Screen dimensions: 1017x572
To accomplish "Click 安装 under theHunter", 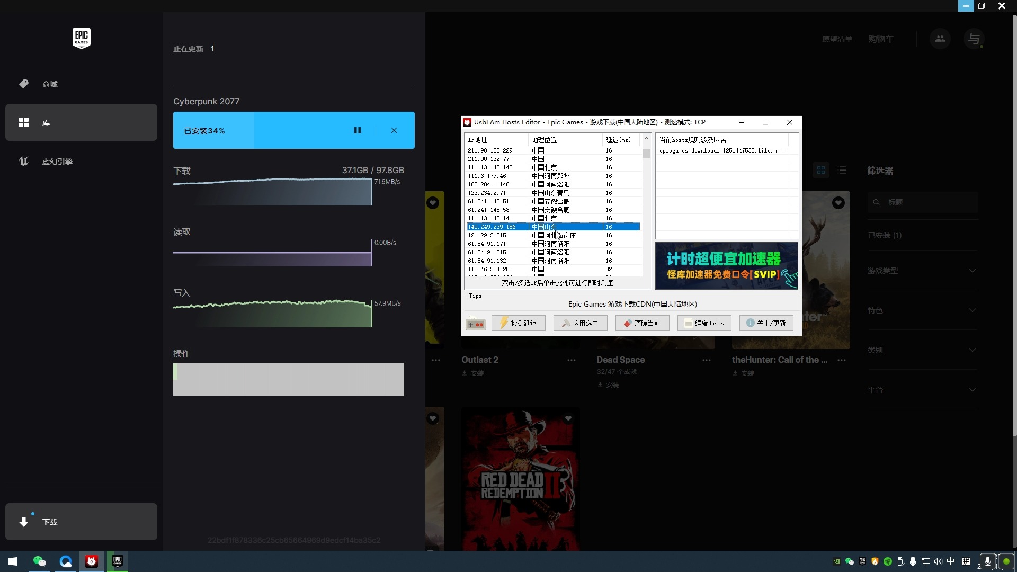I will pyautogui.click(x=744, y=373).
